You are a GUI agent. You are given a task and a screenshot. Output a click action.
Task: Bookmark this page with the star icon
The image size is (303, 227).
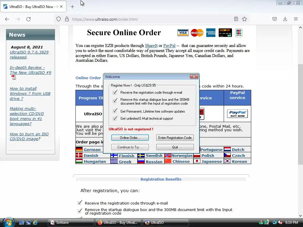(x=244, y=19)
